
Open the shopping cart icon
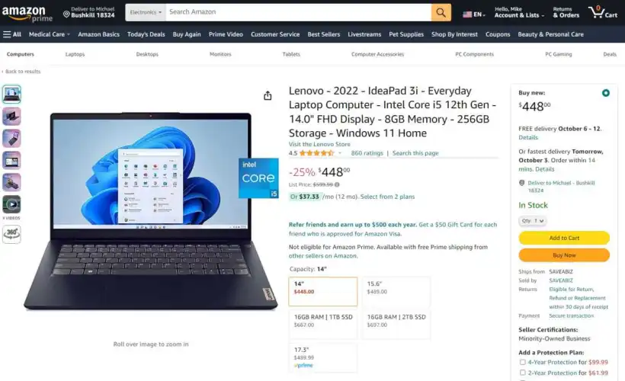(603, 12)
